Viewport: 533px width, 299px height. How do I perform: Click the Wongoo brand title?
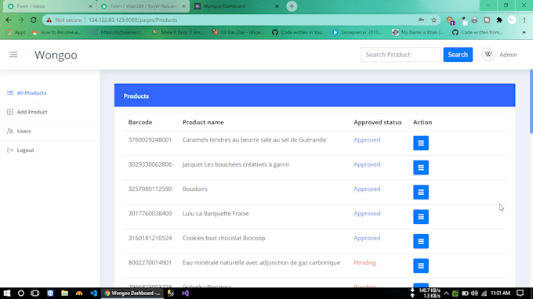56,55
